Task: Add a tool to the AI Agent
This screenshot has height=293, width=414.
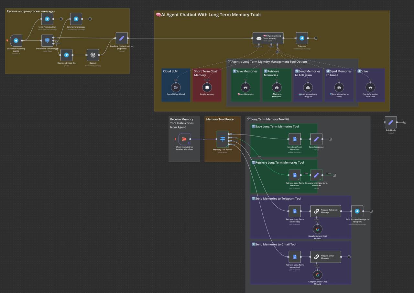Action: [x=277, y=52]
